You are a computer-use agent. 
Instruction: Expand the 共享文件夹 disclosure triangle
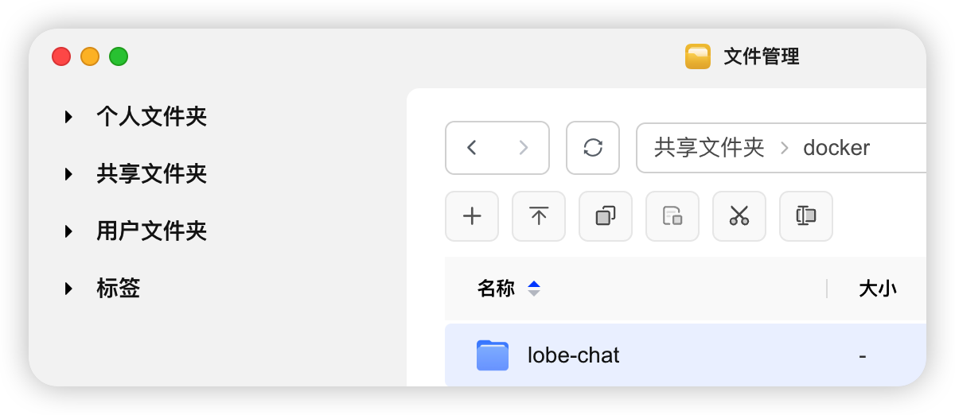click(x=69, y=174)
